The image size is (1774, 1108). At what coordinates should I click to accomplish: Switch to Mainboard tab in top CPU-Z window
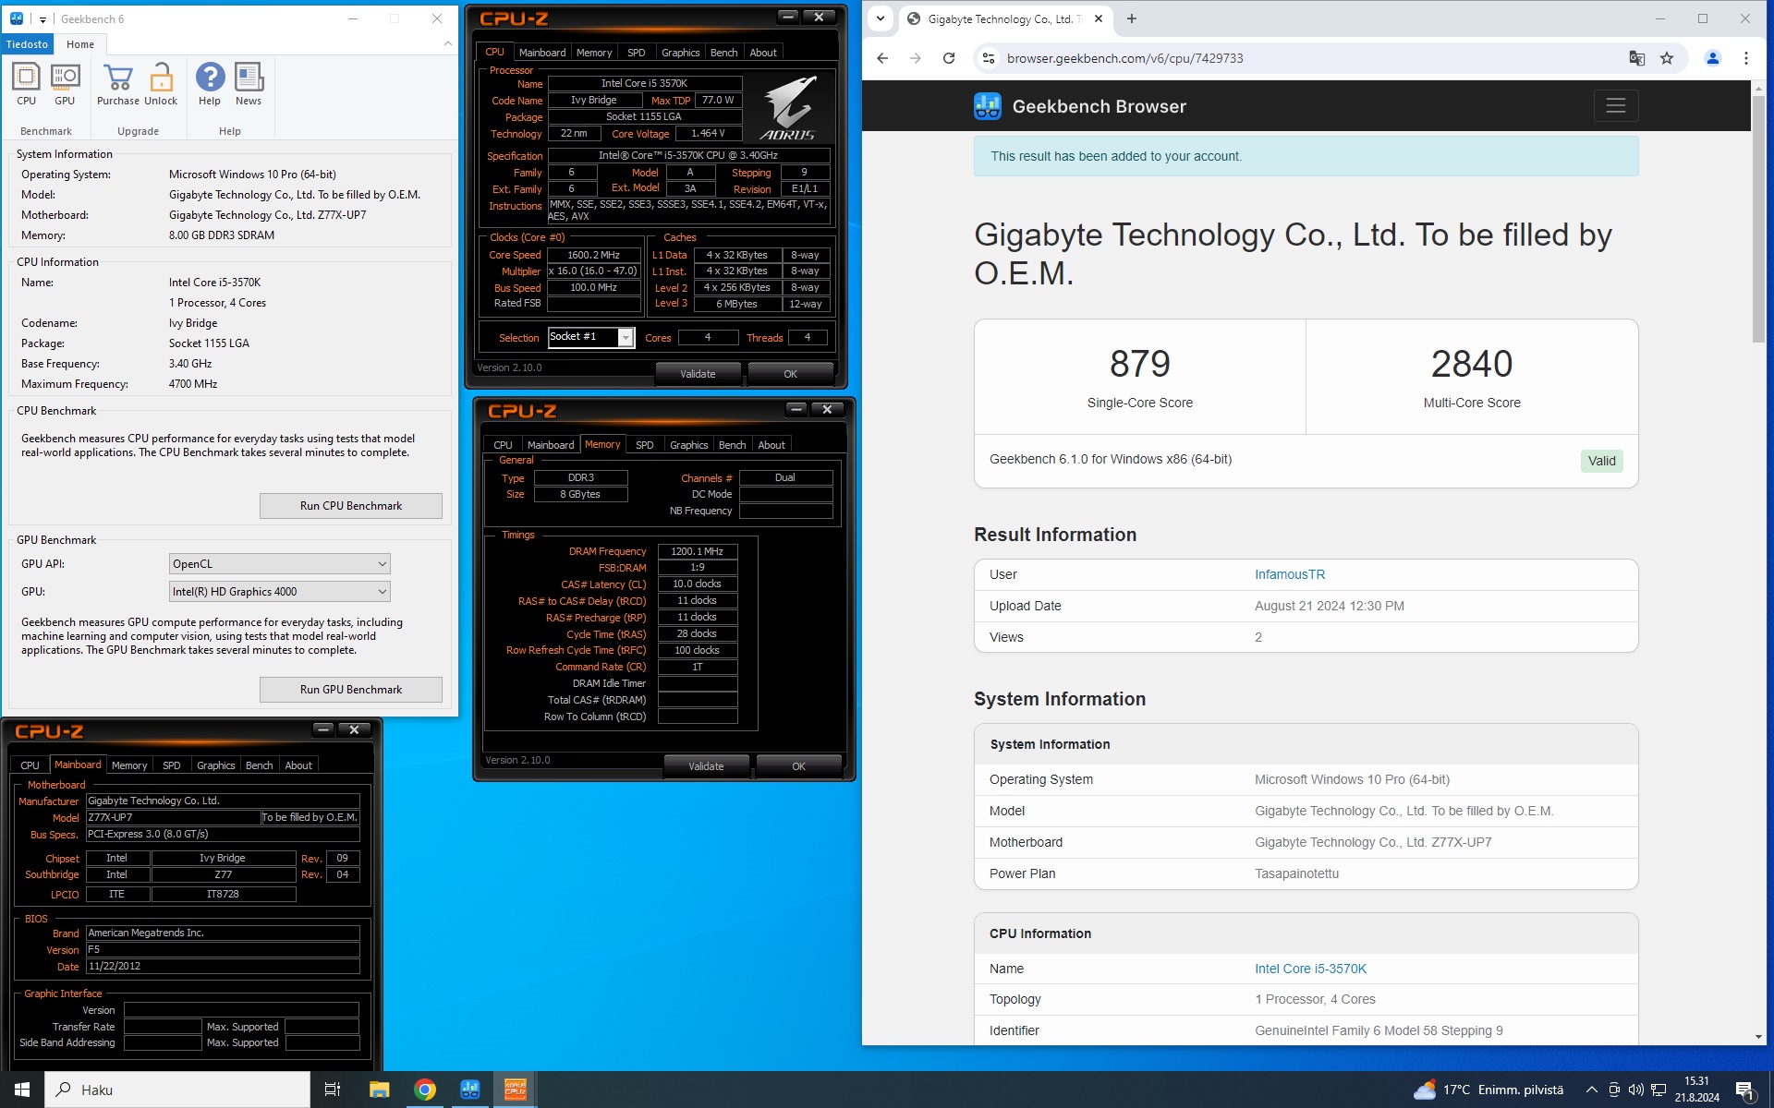coord(542,53)
